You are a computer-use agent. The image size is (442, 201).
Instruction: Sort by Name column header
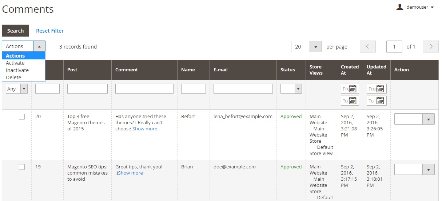coord(188,70)
